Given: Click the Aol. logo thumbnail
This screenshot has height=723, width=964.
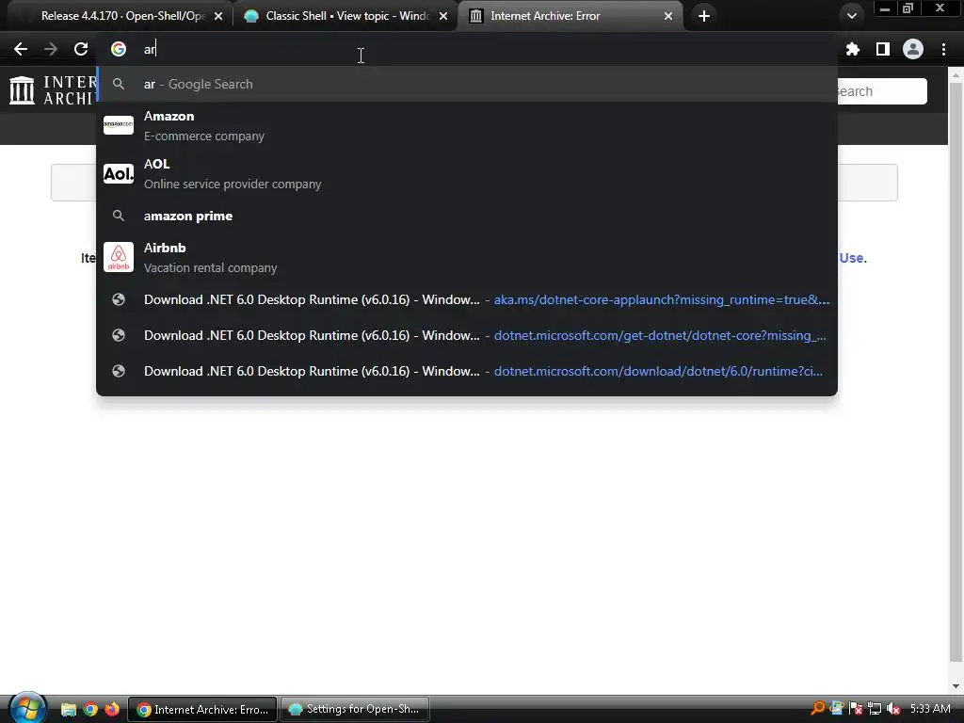Looking at the screenshot, I should coord(119,174).
